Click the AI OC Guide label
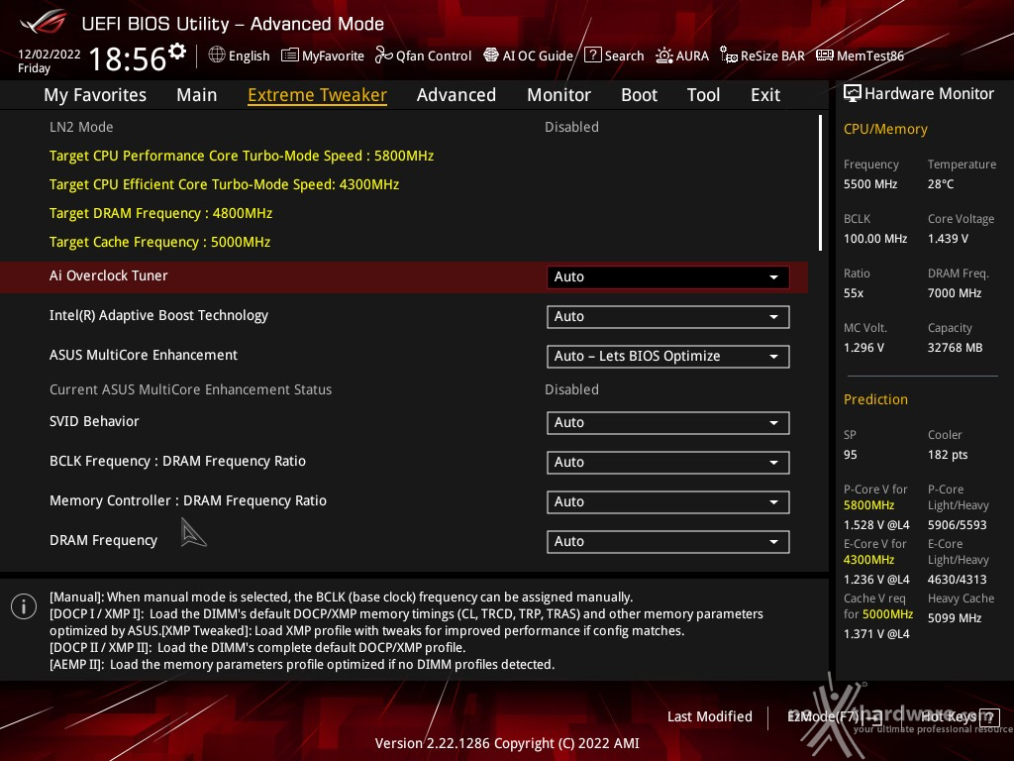 pyautogui.click(x=538, y=55)
